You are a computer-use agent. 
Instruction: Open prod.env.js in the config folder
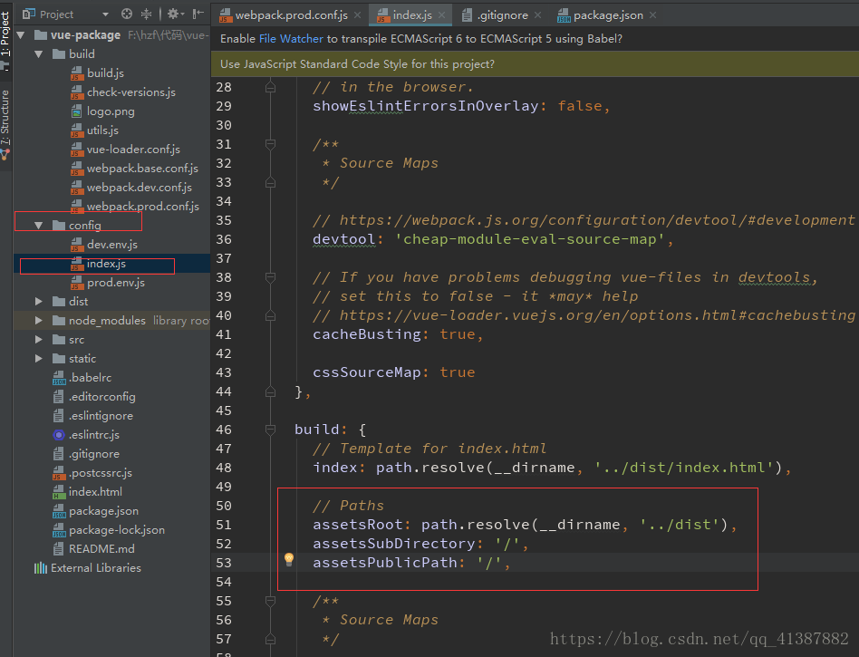115,283
